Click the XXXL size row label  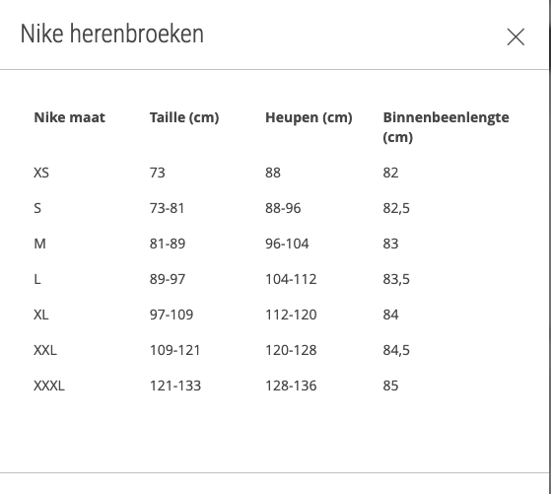pos(49,386)
